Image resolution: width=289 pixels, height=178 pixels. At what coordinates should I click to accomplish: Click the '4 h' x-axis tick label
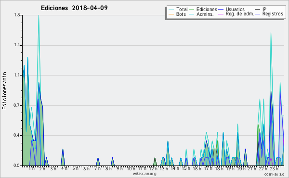coord(64,168)
